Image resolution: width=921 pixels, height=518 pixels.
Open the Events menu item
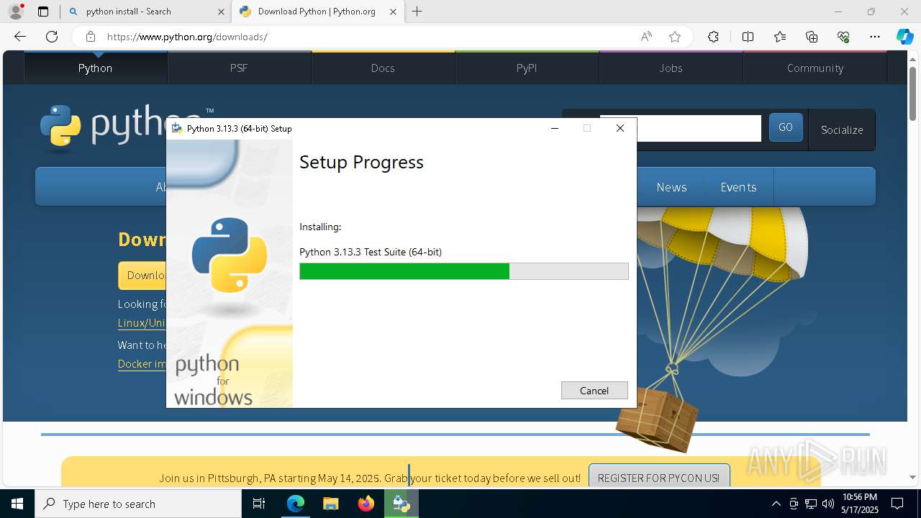[738, 187]
